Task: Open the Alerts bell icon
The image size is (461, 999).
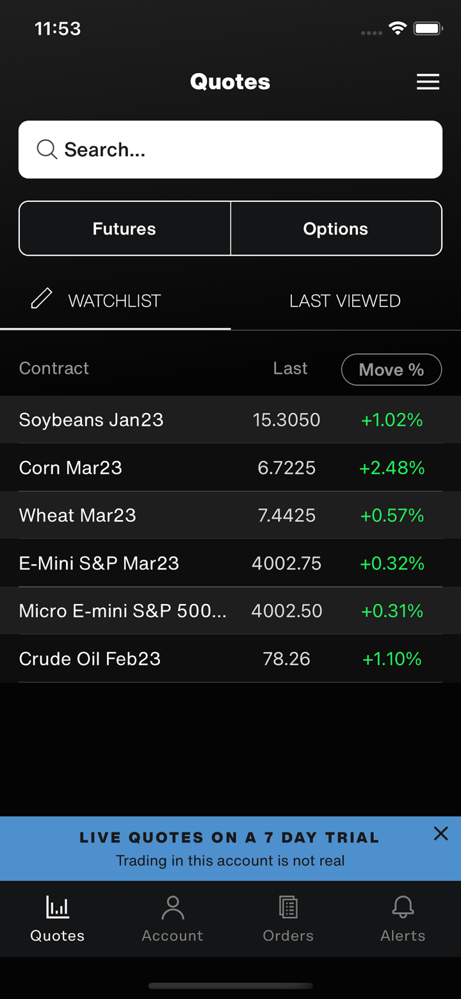Action: [403, 907]
